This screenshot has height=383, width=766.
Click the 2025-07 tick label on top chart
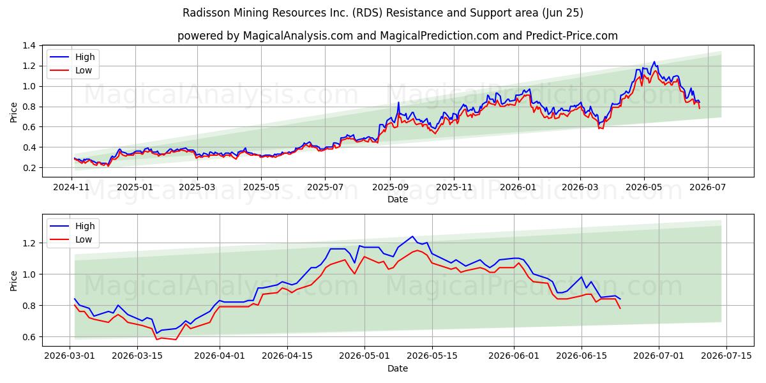[325, 188]
